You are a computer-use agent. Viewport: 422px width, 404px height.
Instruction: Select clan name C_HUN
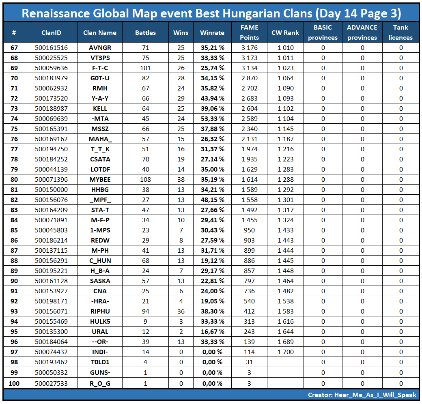[100, 261]
